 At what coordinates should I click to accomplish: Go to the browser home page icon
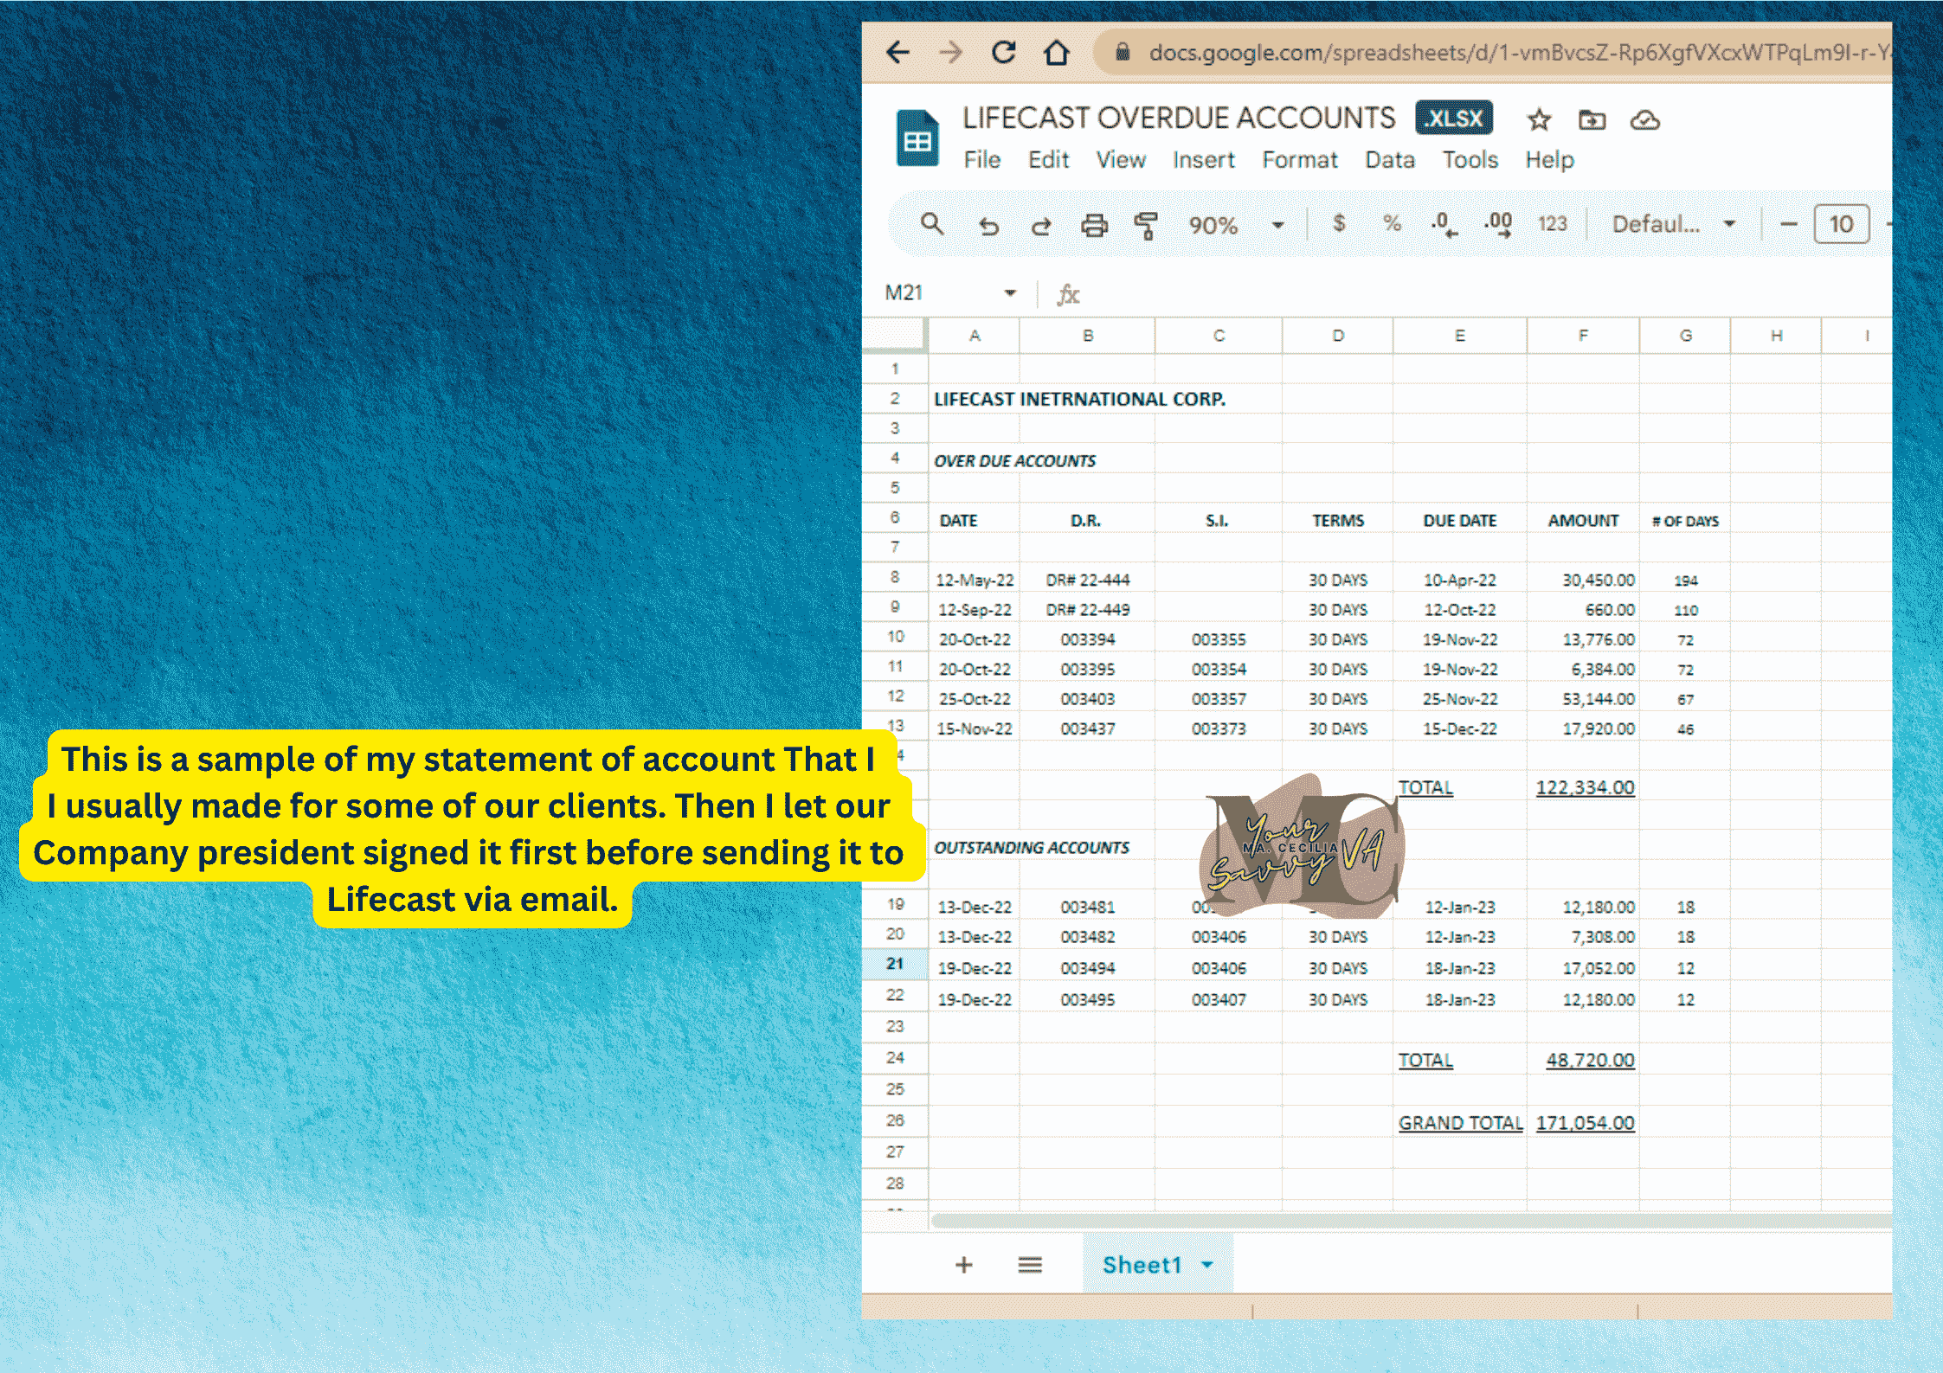[x=1056, y=53]
